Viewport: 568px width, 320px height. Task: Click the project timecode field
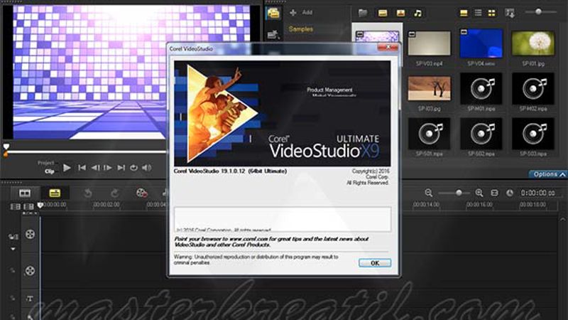point(537,193)
